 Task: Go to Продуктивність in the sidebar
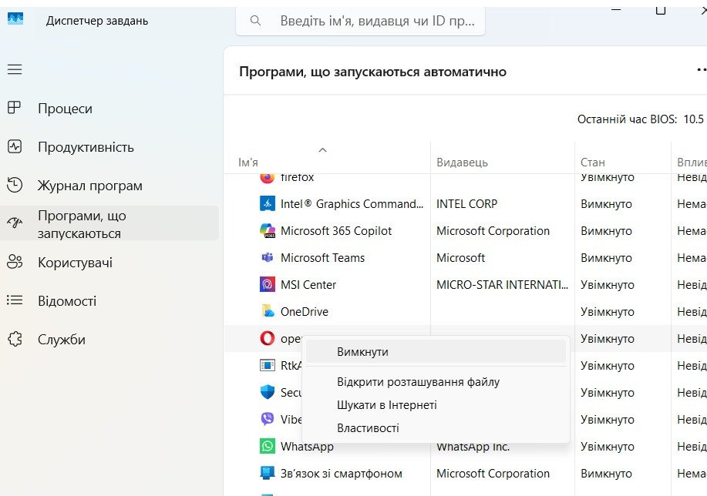86,147
